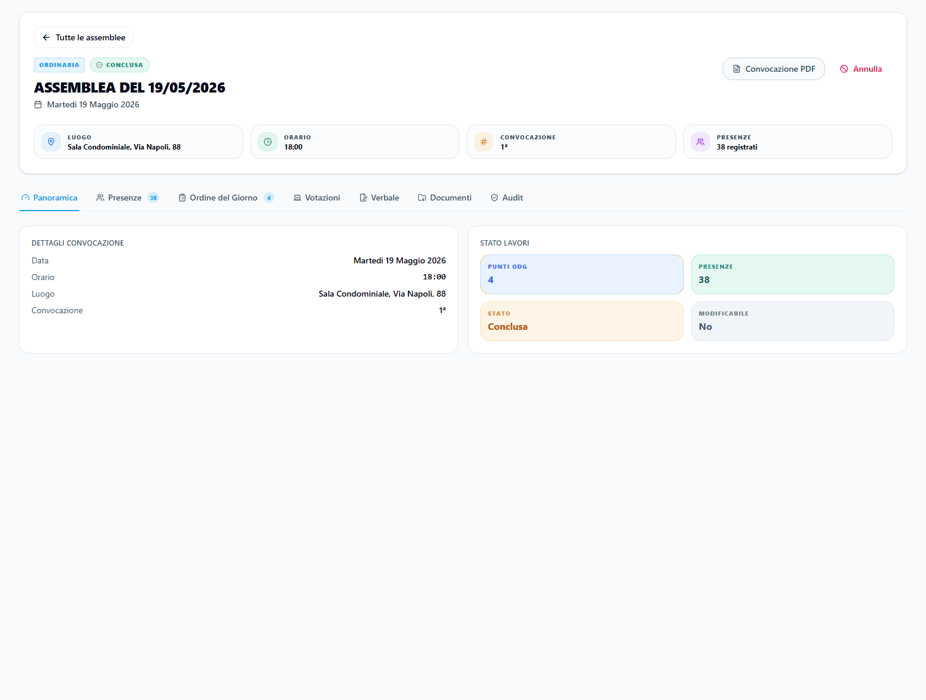Click the calendar icon near date

38,104
